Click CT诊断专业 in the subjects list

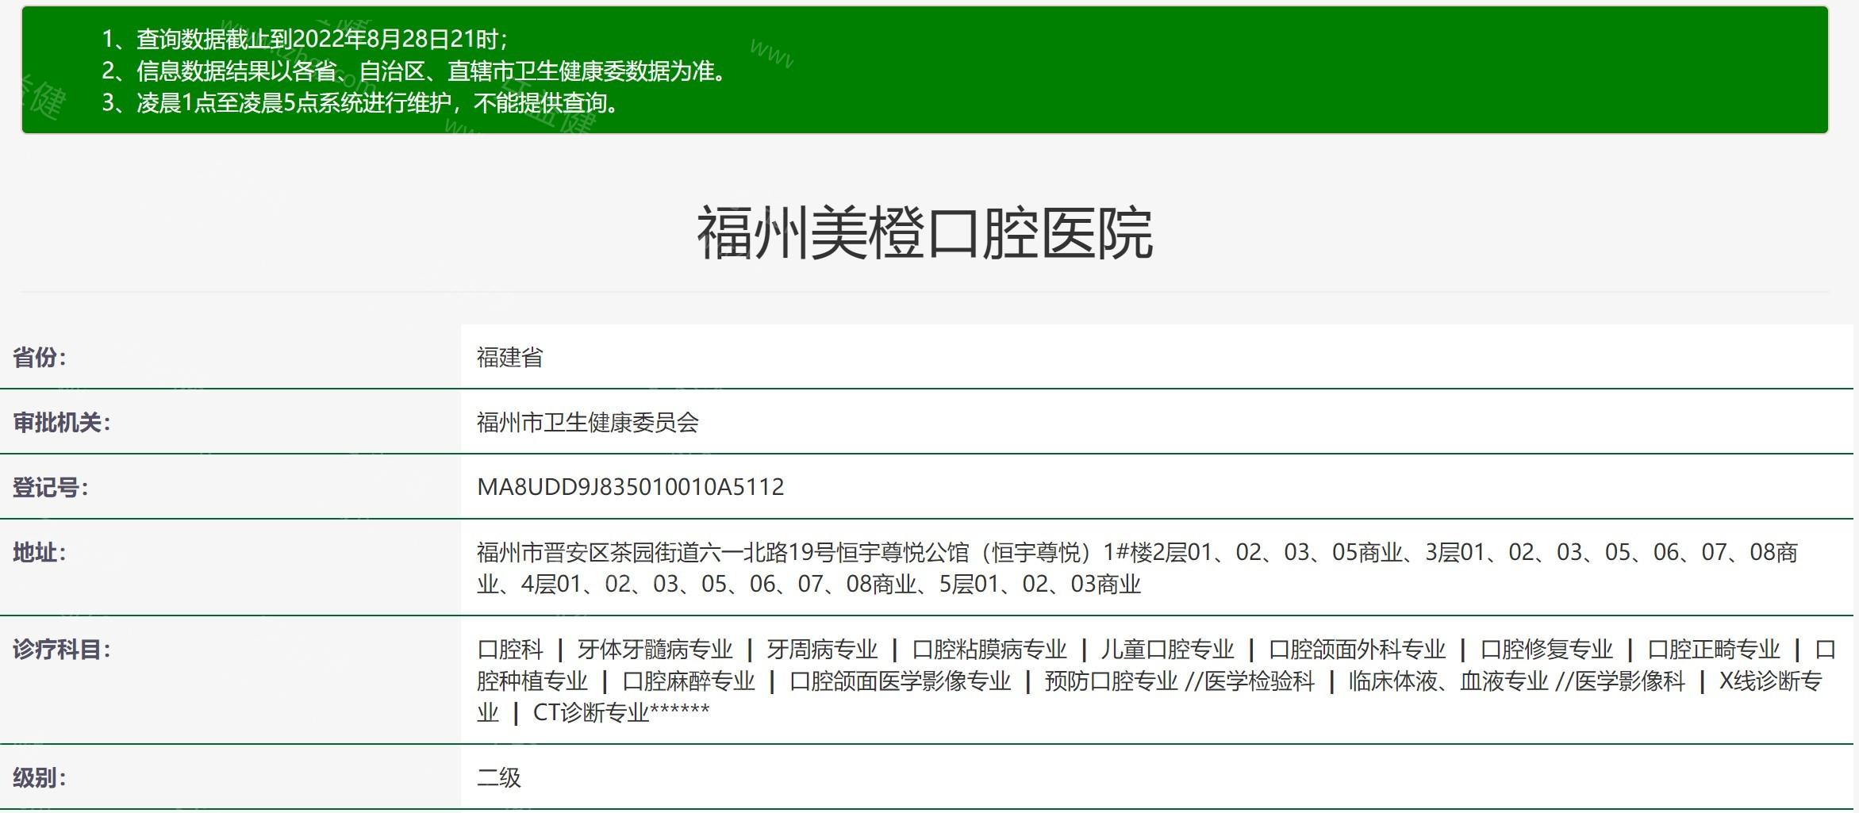[591, 713]
